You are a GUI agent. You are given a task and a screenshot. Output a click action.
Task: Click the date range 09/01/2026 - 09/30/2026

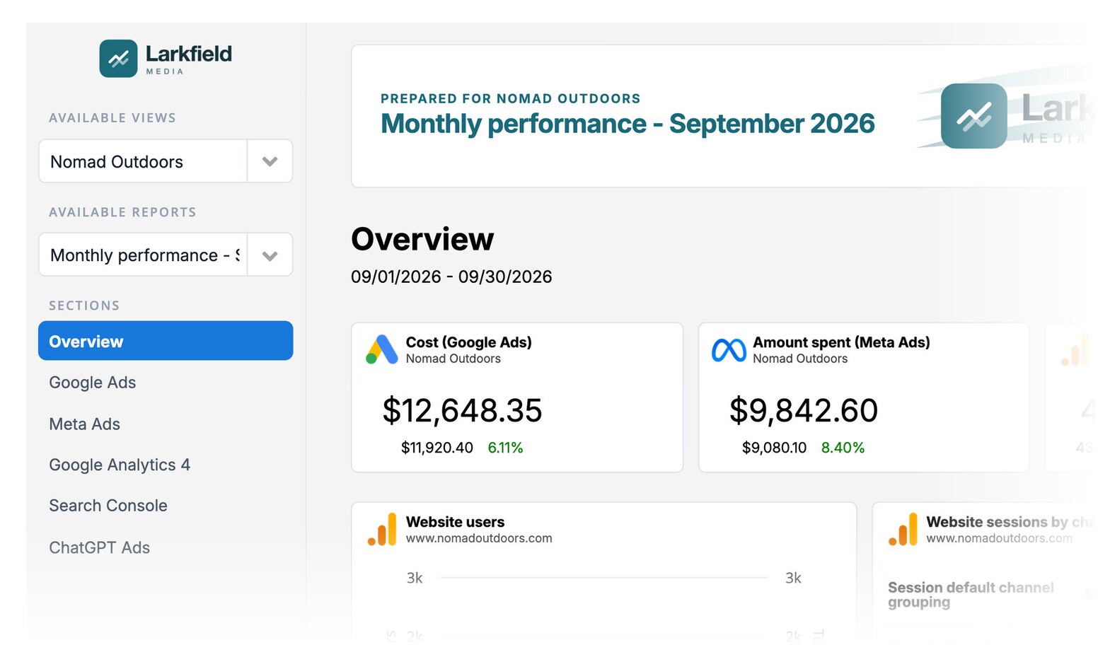pos(451,277)
